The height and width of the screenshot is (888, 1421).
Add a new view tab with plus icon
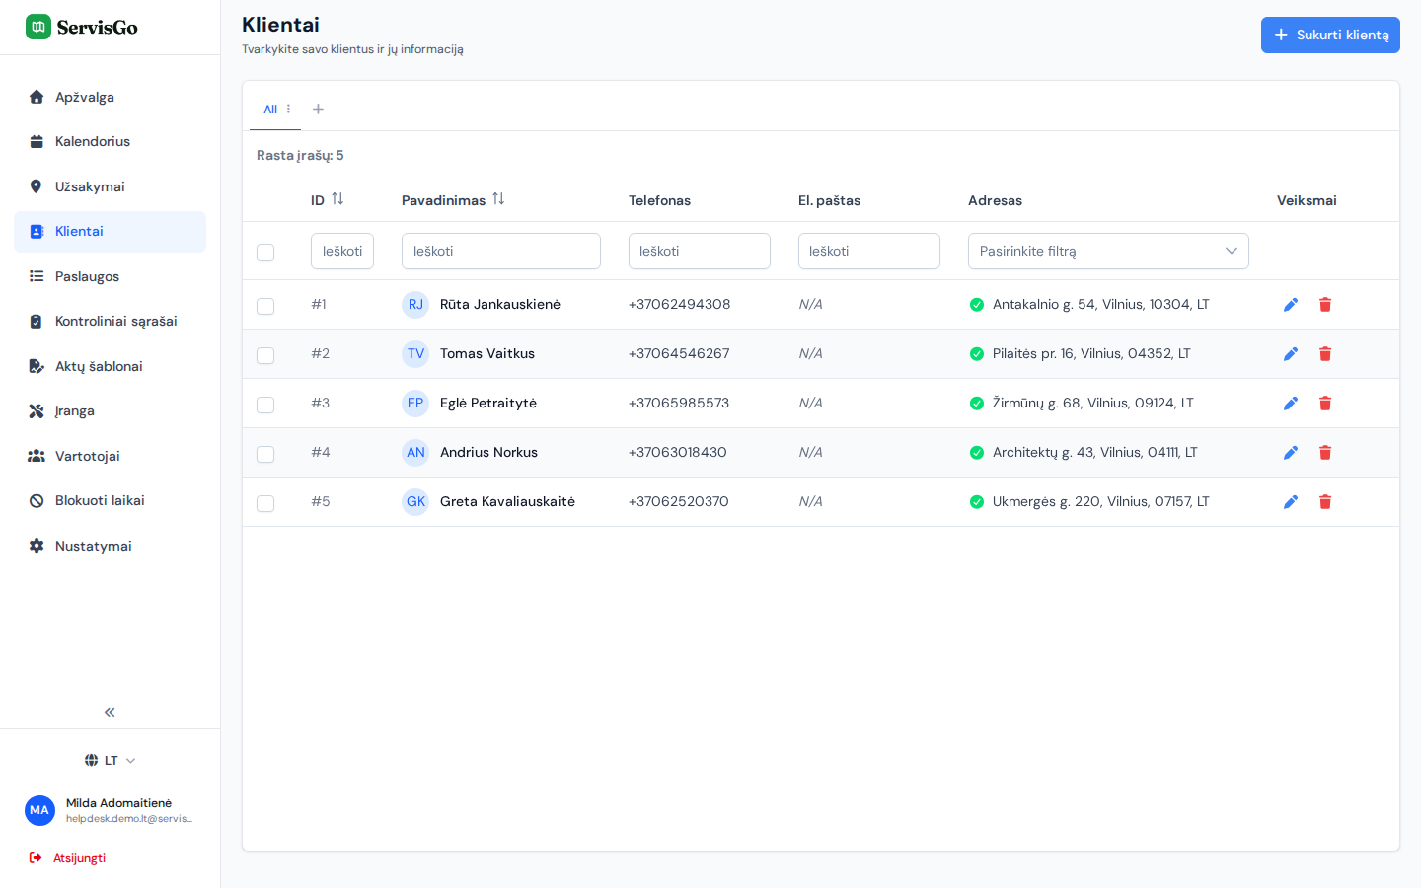(x=318, y=110)
